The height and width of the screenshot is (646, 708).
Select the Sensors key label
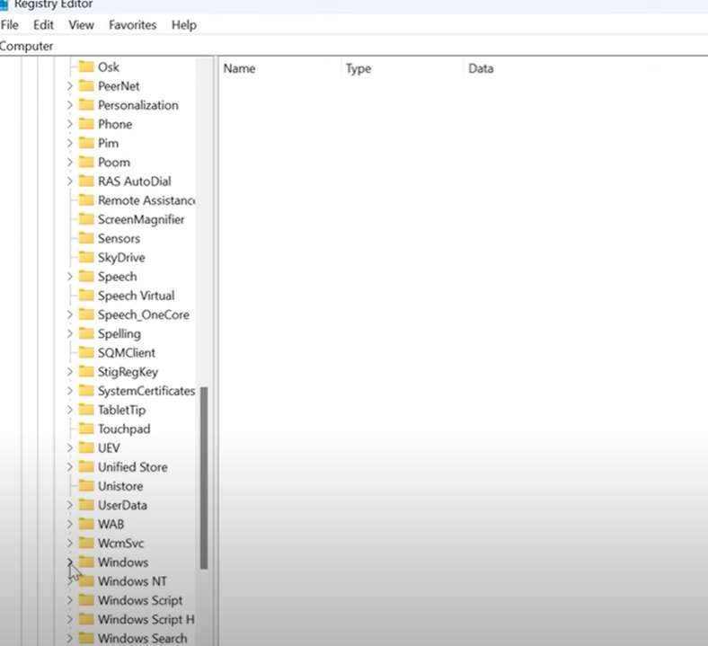pyautogui.click(x=119, y=238)
